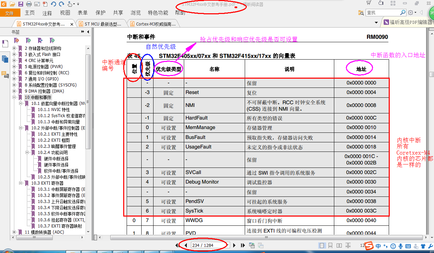Select single page view mode
This screenshot has height=253, width=434.
coord(322,246)
